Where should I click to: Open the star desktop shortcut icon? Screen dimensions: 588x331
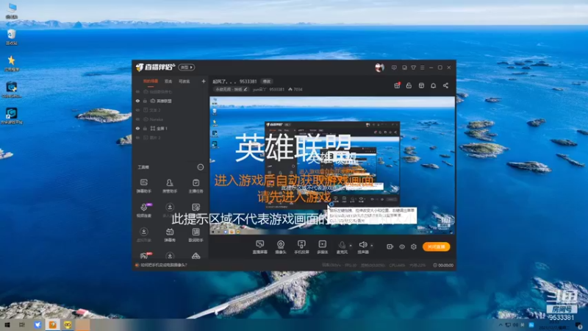(11, 63)
